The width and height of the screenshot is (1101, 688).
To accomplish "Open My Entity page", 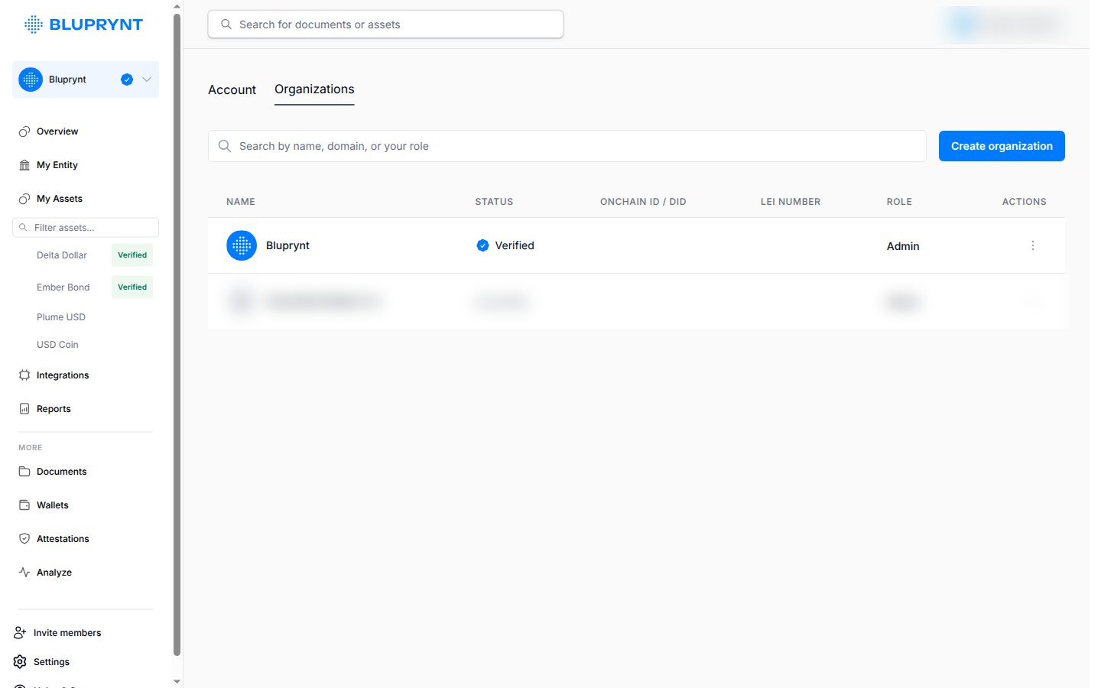I will tap(57, 165).
